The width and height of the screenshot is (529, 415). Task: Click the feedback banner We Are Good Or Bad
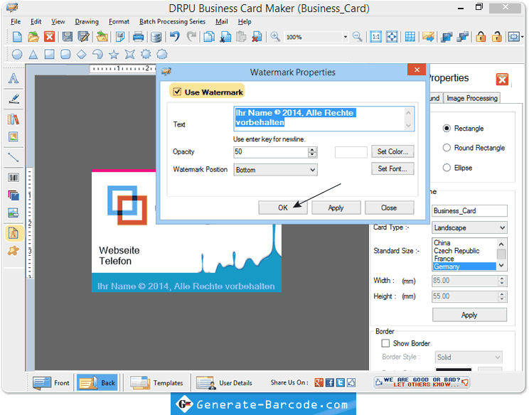422,382
